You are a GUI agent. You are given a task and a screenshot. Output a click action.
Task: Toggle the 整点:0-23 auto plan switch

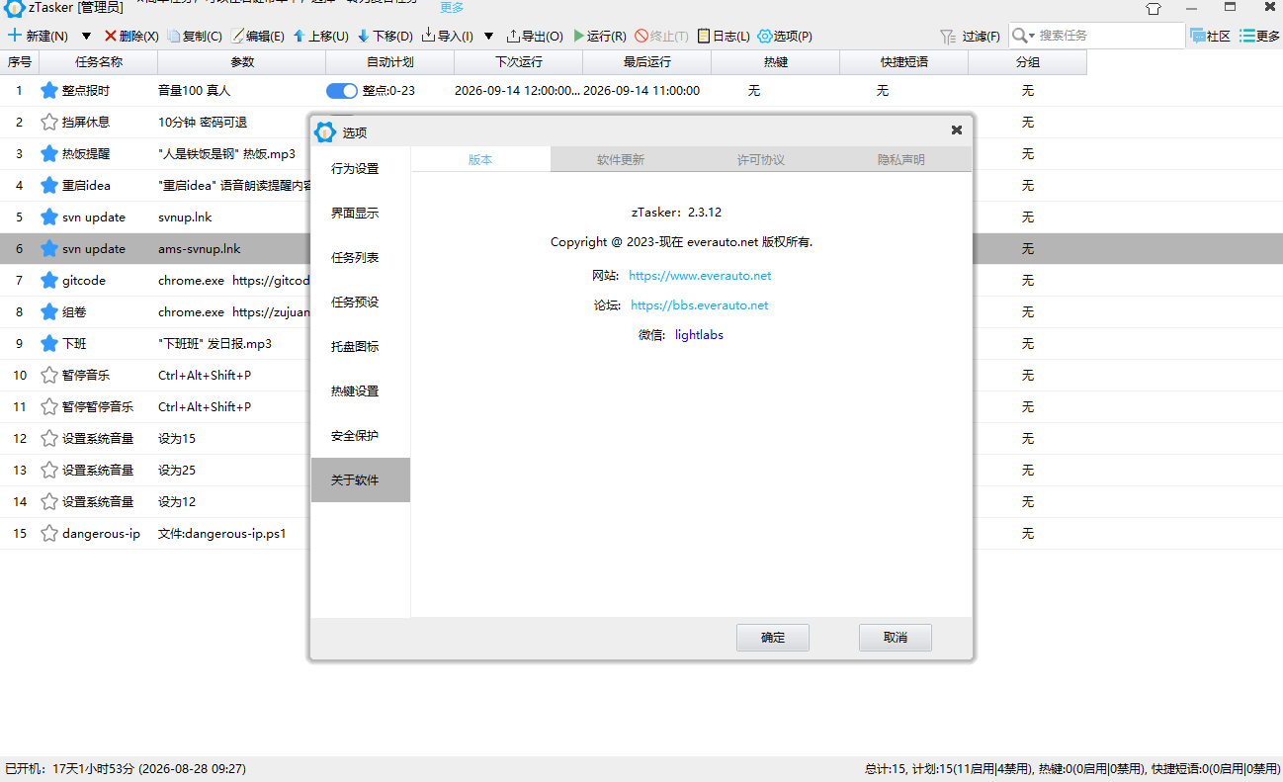(x=342, y=91)
